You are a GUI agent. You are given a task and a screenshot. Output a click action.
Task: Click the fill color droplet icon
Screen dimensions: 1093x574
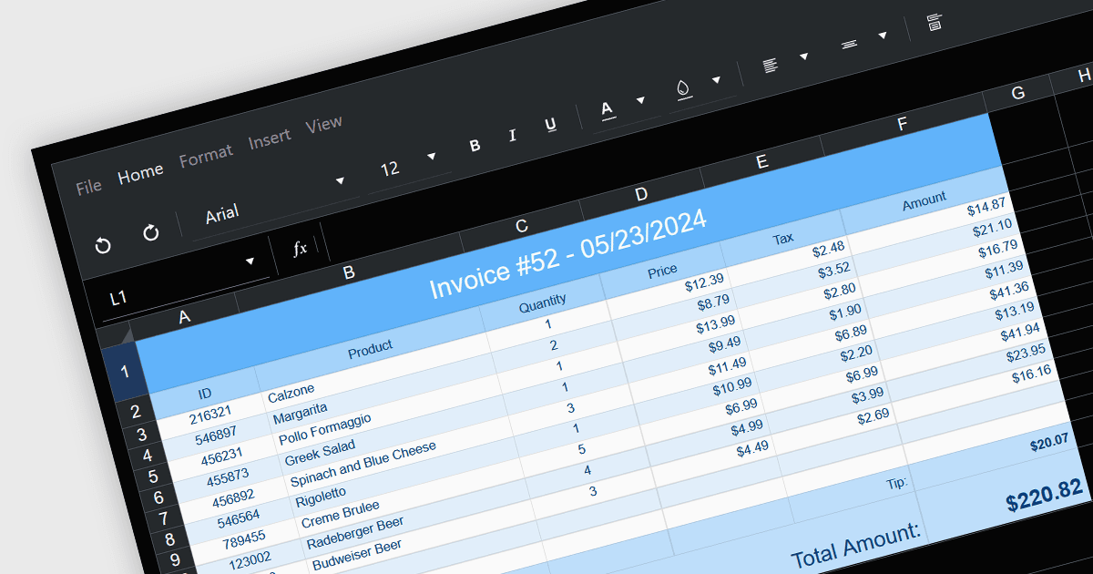(x=682, y=88)
